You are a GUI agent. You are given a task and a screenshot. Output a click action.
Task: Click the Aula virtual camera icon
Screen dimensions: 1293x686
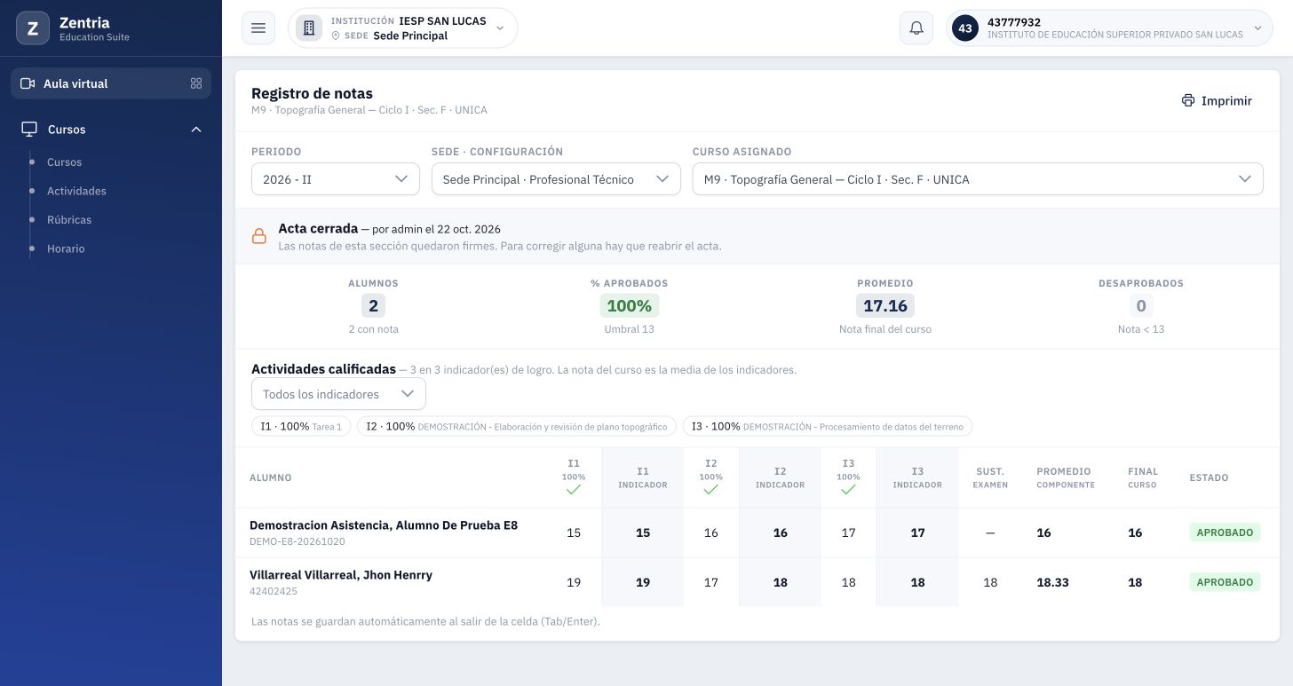(x=28, y=83)
